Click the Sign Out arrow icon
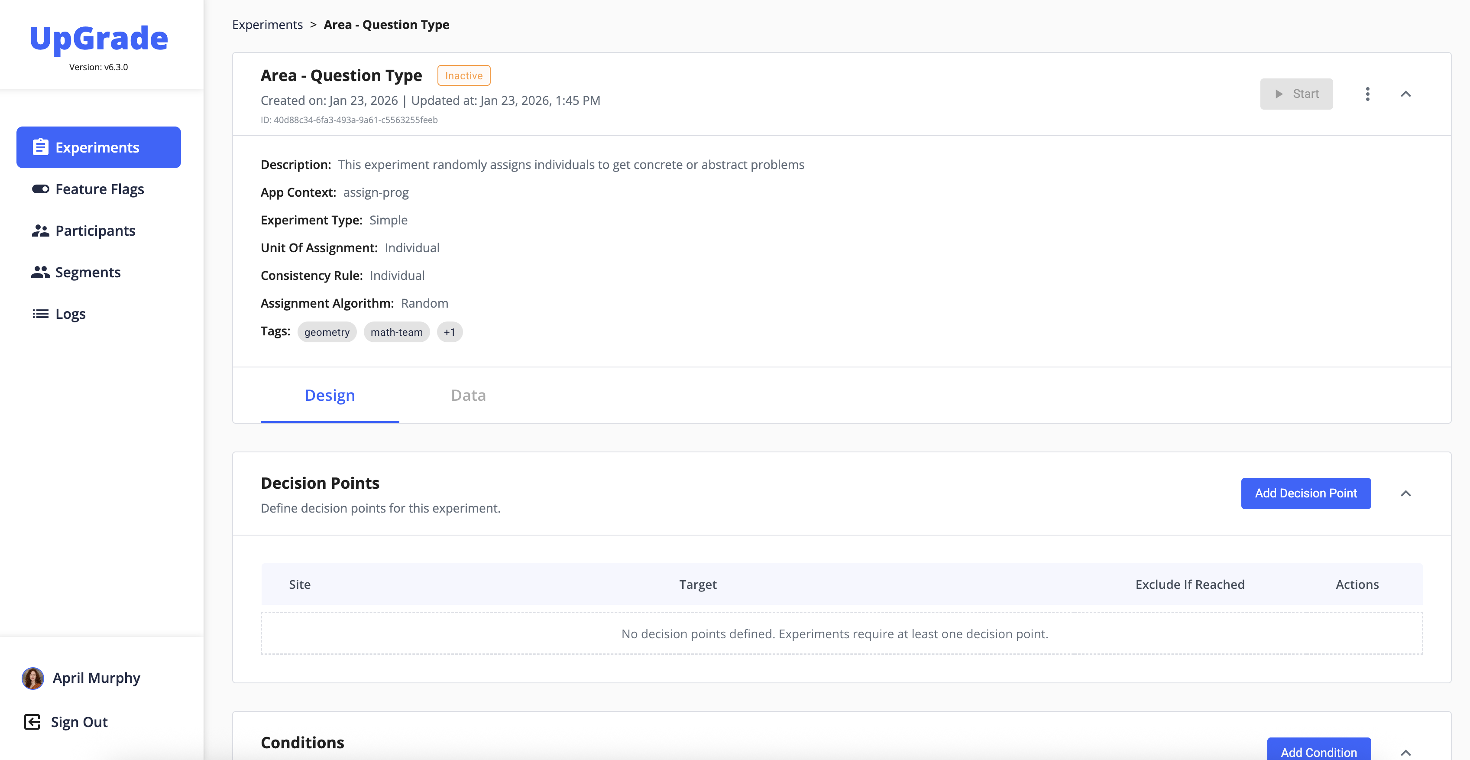This screenshot has width=1470, height=760. click(x=32, y=722)
